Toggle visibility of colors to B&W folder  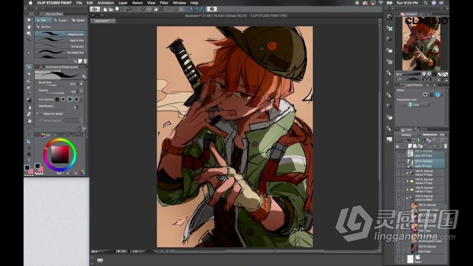pyautogui.click(x=398, y=198)
